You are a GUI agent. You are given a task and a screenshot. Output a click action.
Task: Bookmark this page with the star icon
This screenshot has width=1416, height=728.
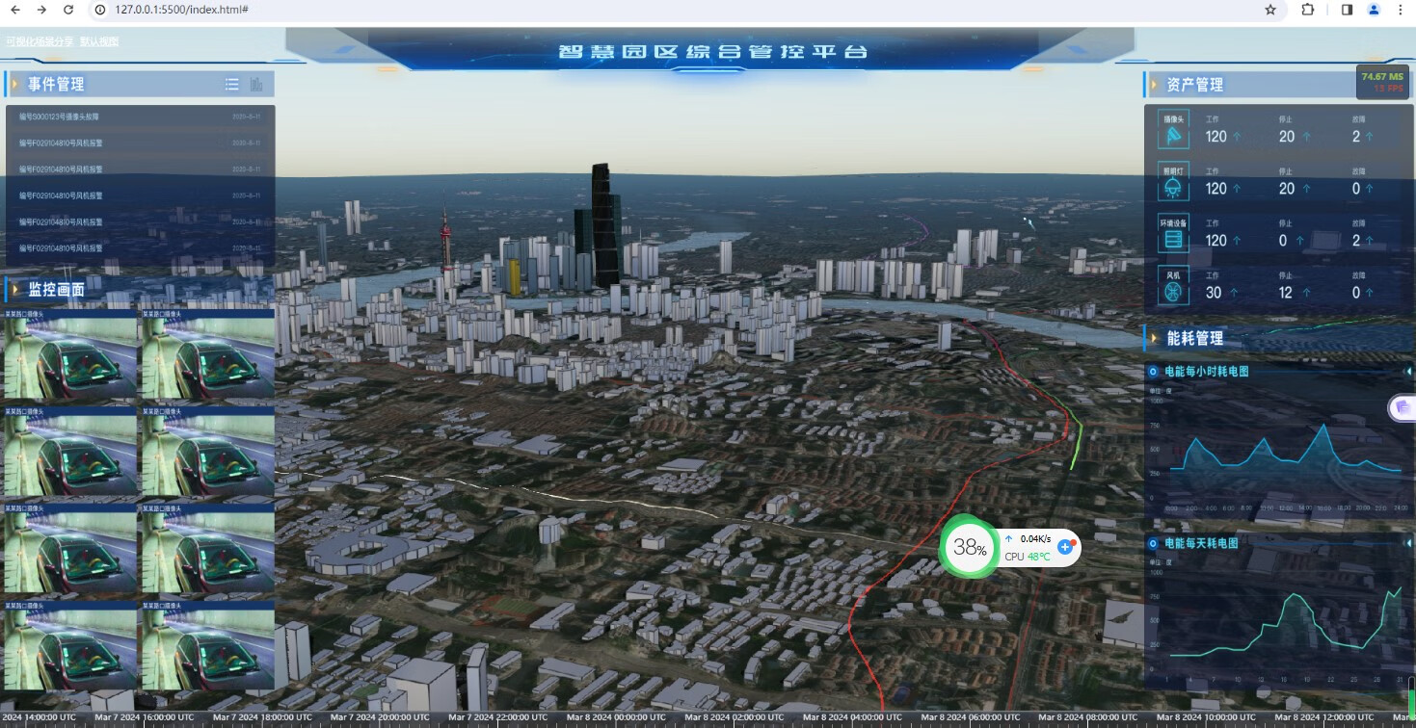click(1270, 10)
